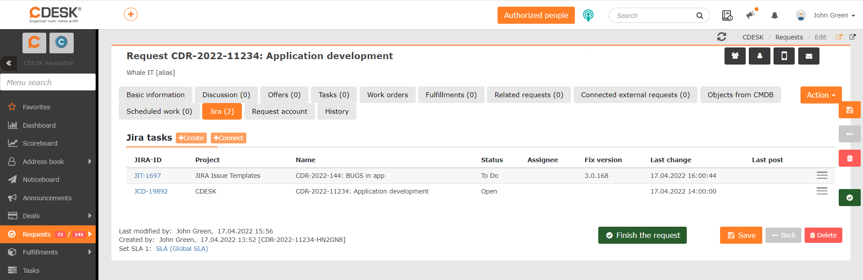Switch to Basic information tab
Image resolution: width=863 pixels, height=280 pixels.
[x=156, y=95]
